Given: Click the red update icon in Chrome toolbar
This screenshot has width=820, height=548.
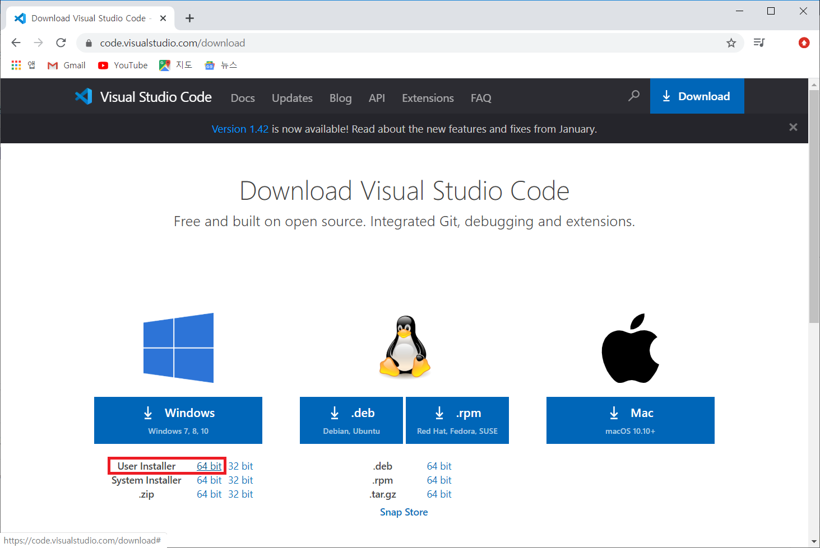Looking at the screenshot, I should 804,43.
